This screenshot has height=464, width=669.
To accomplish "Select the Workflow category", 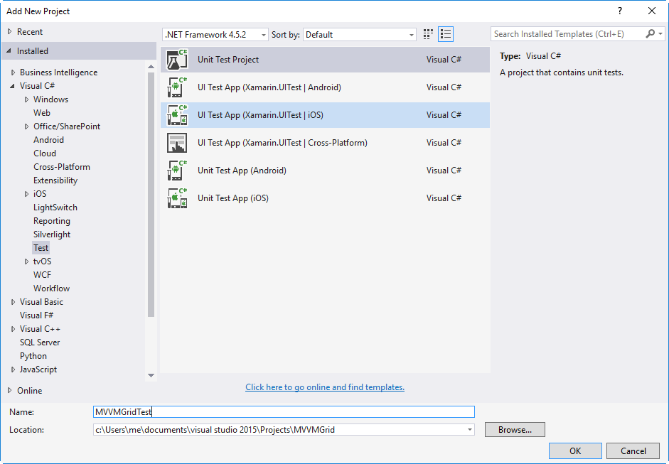I will tap(52, 288).
